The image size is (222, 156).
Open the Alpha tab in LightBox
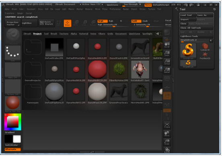[74, 34]
